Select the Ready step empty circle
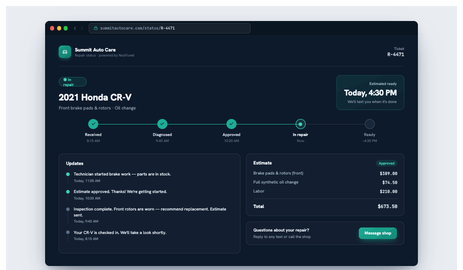 [x=369, y=124]
